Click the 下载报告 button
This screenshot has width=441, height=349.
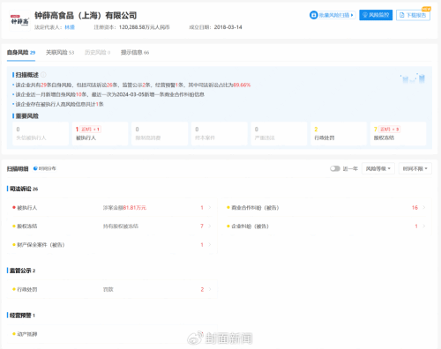(413, 15)
